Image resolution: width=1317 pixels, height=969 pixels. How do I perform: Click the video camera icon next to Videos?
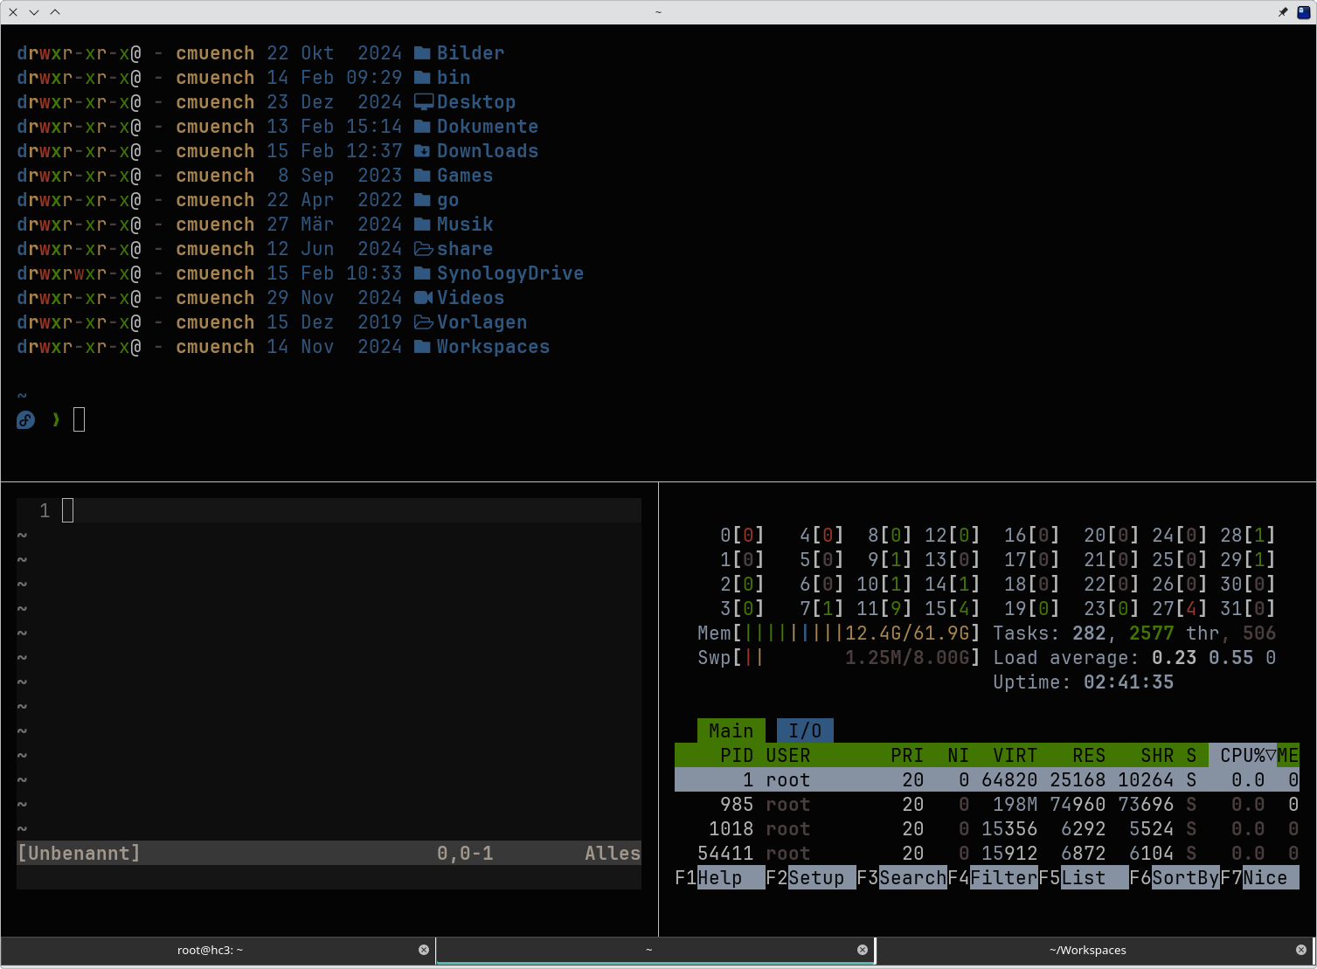[424, 298]
